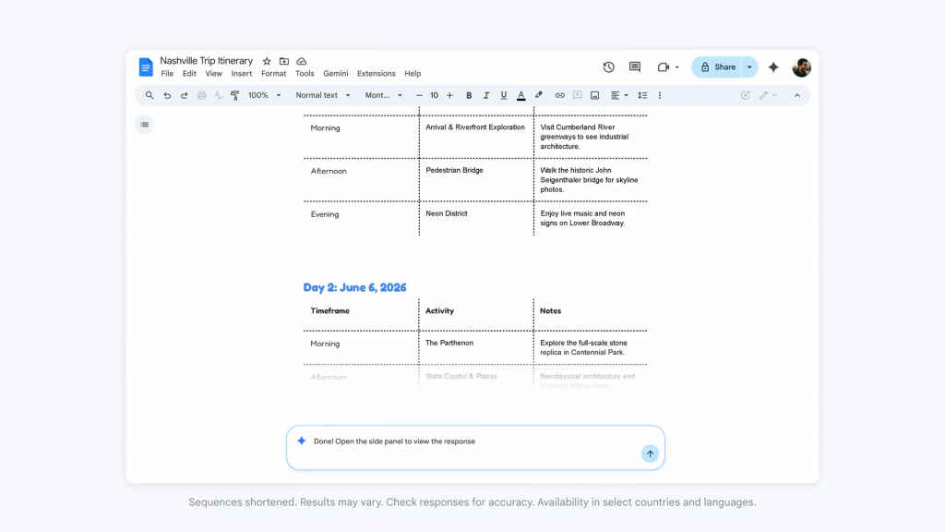The height and width of the screenshot is (532, 945).
Task: Insert a link using the link icon
Action: pos(559,95)
